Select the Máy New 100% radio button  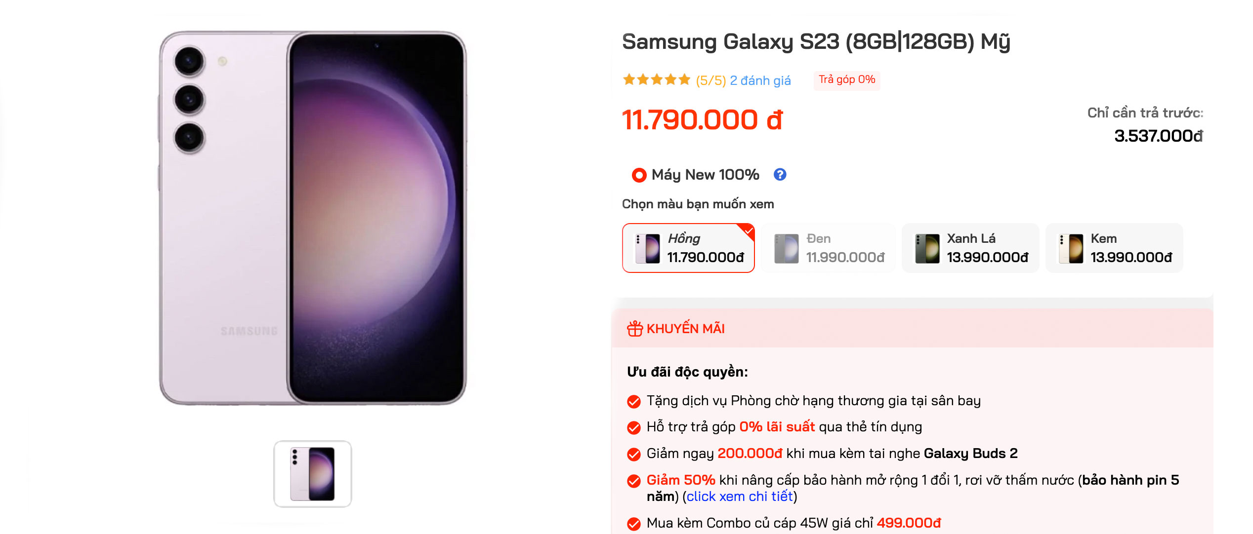pyautogui.click(x=639, y=175)
